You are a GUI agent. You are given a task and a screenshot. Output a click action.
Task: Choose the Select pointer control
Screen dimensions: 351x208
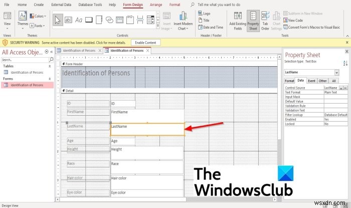pos(58,20)
